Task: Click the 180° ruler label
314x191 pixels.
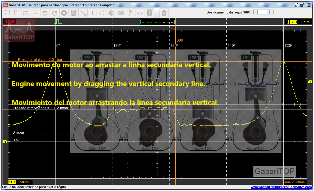Action: pyautogui.click(x=117, y=46)
